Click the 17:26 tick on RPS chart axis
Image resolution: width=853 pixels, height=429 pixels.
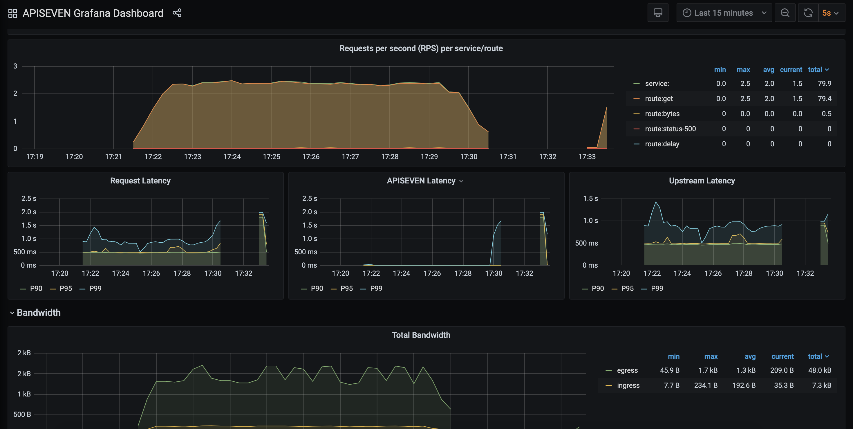(311, 157)
